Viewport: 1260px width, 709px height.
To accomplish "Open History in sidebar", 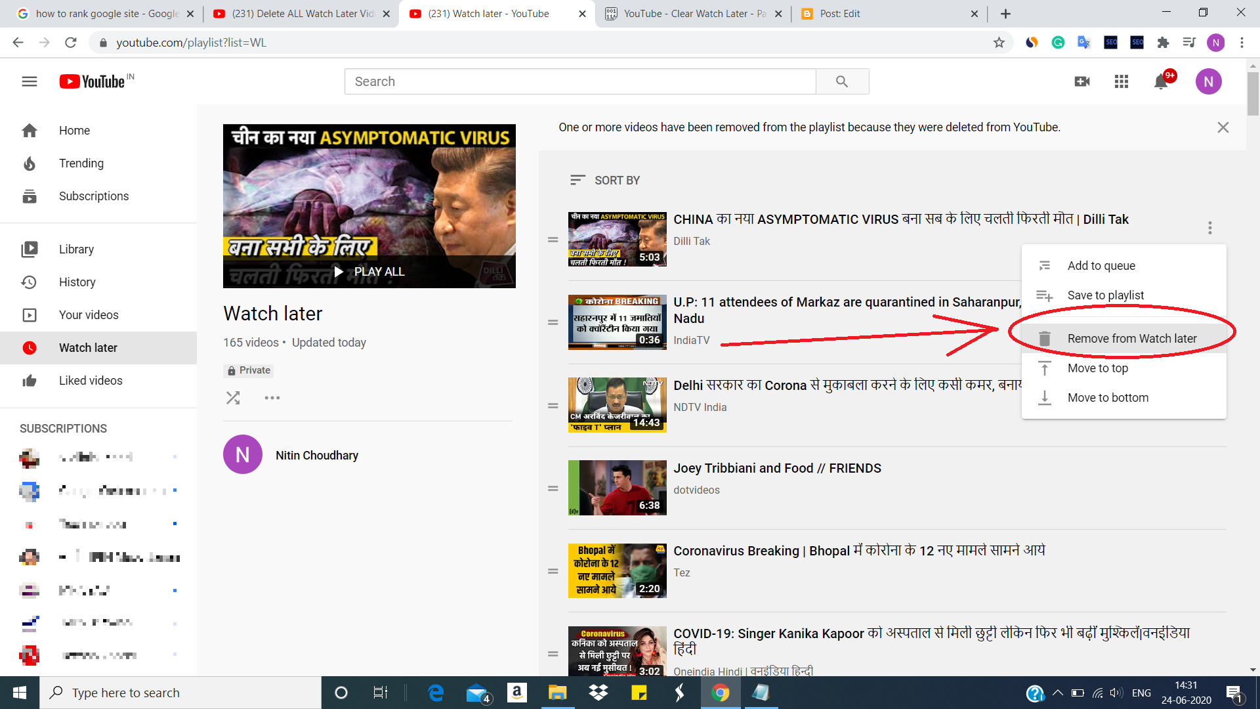I will (98, 282).
